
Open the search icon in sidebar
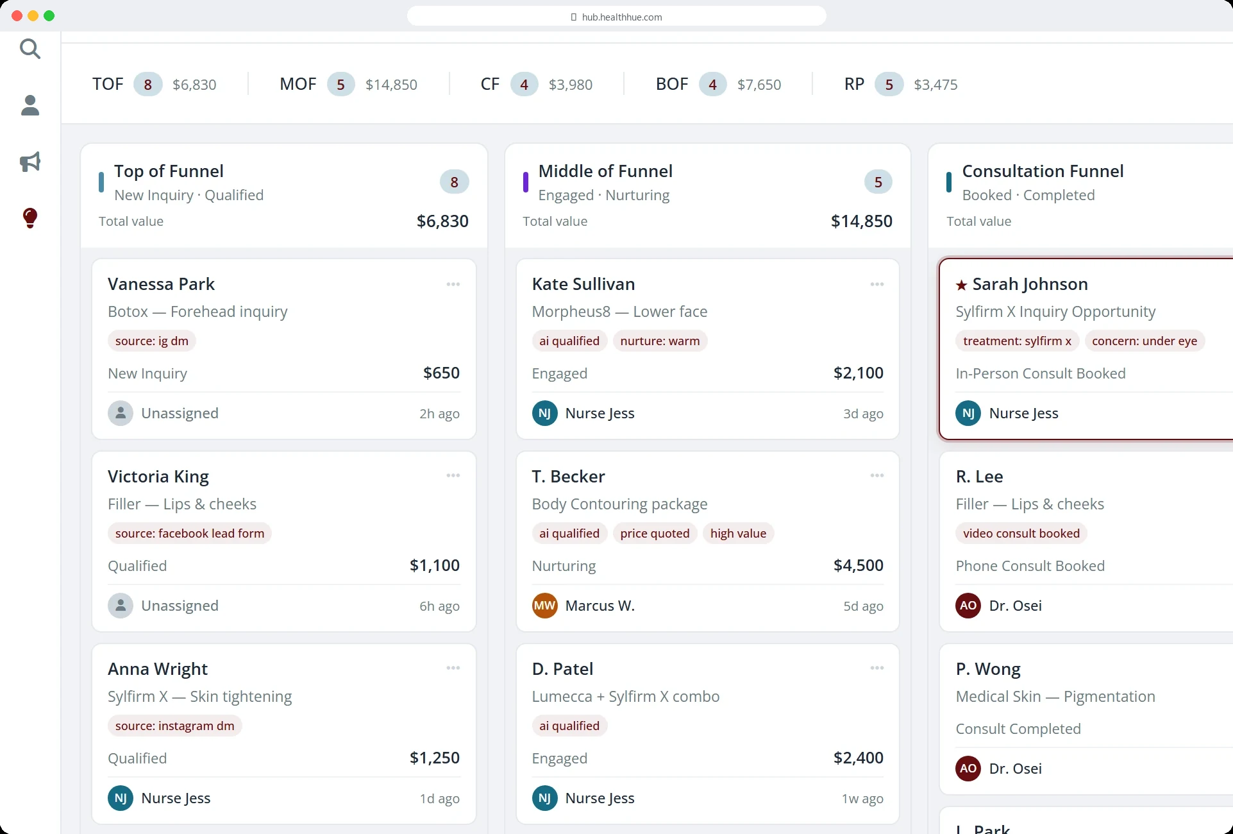30,49
